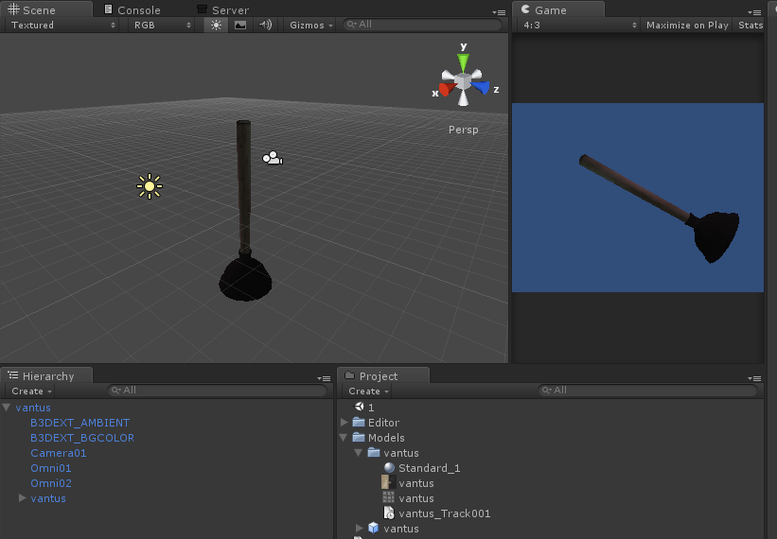Click the camera gizmo in scene view
Image resolution: width=777 pixels, height=539 pixels.
point(273,158)
